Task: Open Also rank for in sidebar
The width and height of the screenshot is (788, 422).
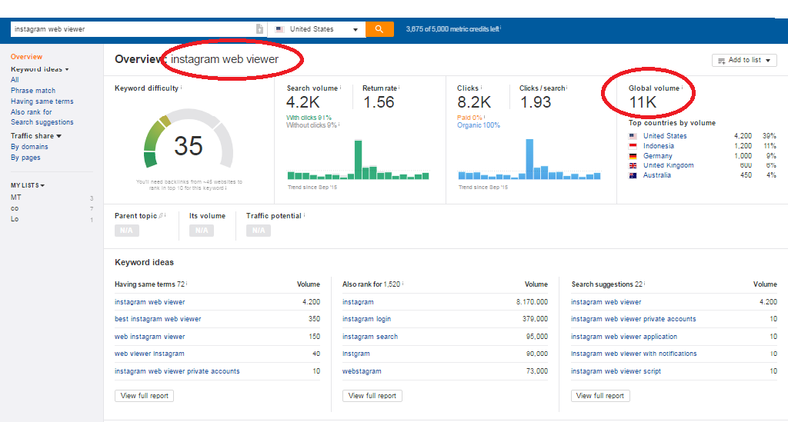Action: (31, 112)
